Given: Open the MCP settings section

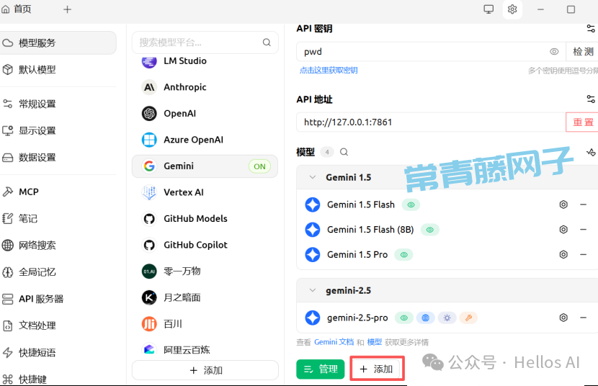Looking at the screenshot, I should click(x=29, y=192).
